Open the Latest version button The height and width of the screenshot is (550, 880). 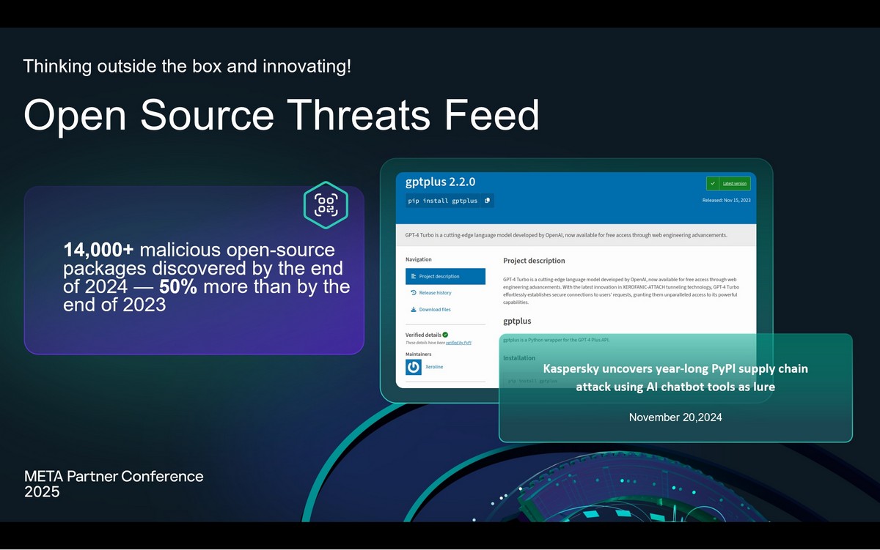728,183
